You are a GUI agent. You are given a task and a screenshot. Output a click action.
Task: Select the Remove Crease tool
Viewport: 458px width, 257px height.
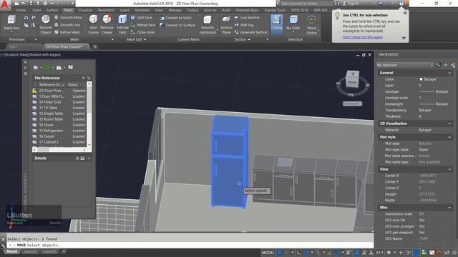[x=107, y=24]
